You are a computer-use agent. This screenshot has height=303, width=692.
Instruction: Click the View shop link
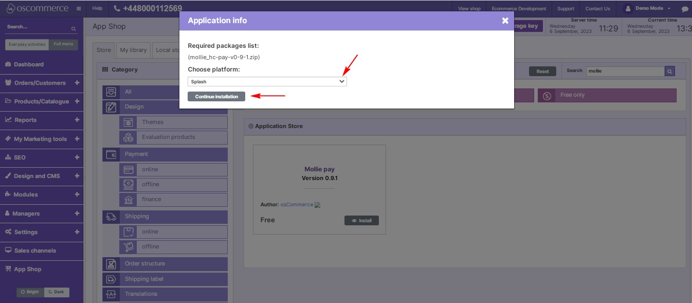pyautogui.click(x=469, y=9)
